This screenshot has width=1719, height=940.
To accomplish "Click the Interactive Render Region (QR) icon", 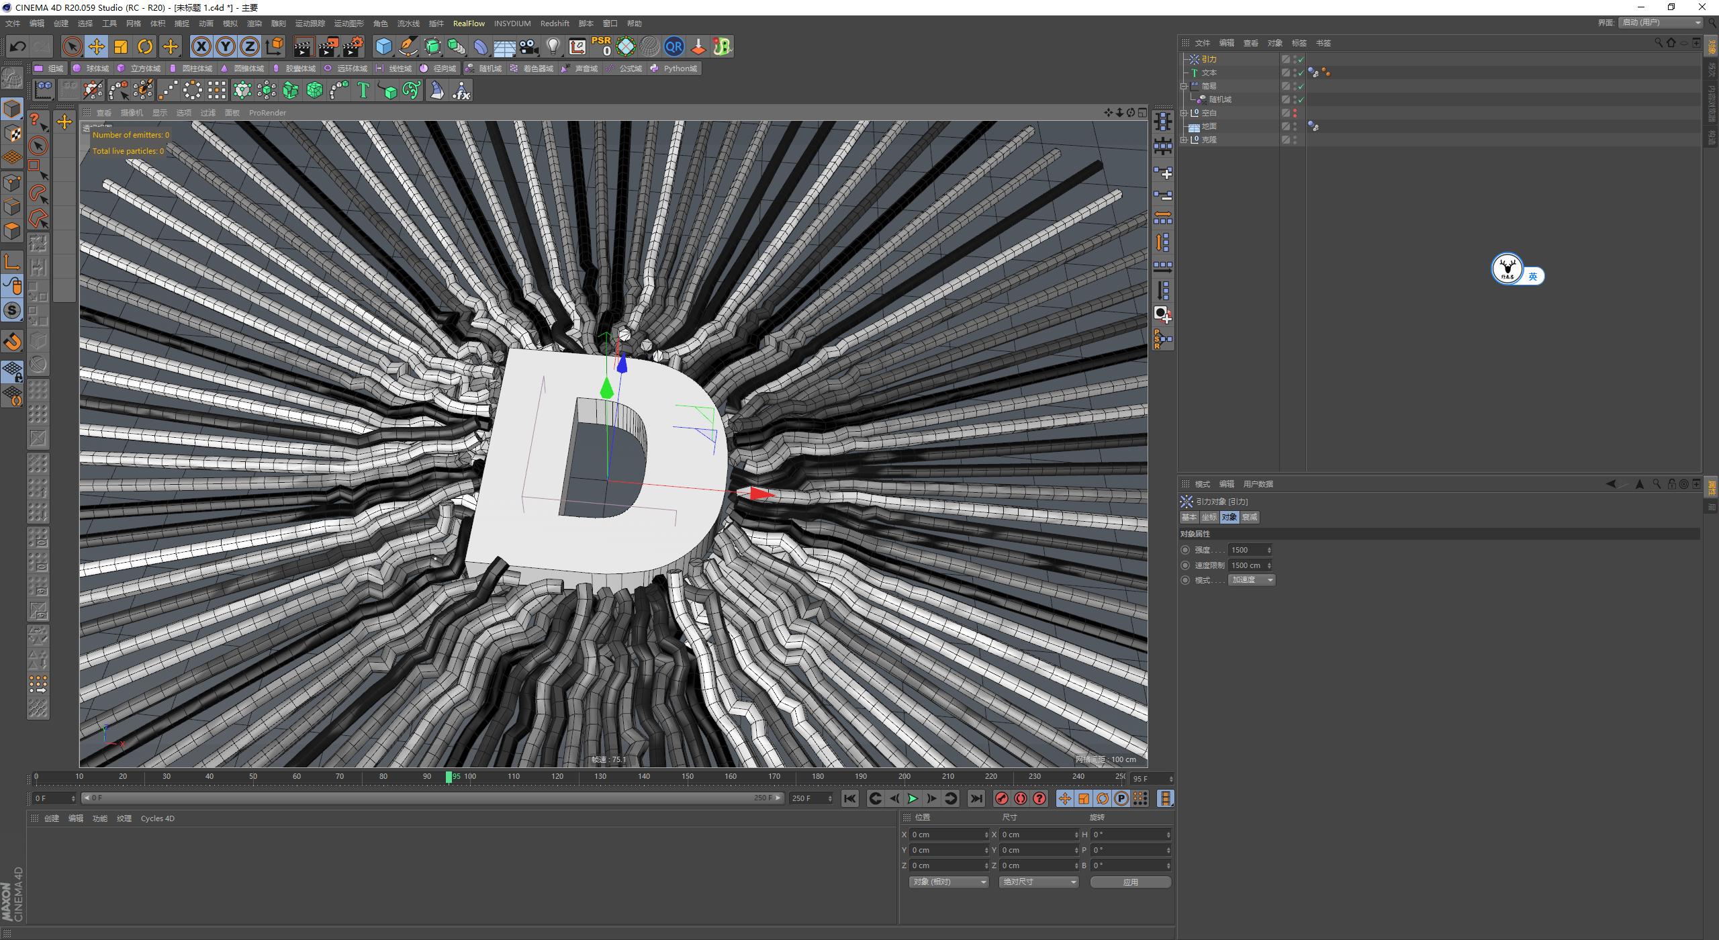I will coord(674,46).
